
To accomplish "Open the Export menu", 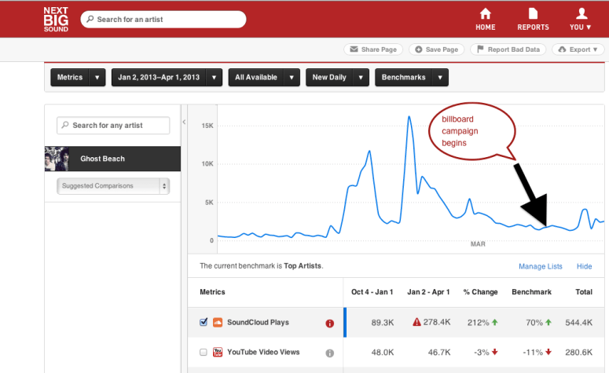I will pyautogui.click(x=579, y=49).
